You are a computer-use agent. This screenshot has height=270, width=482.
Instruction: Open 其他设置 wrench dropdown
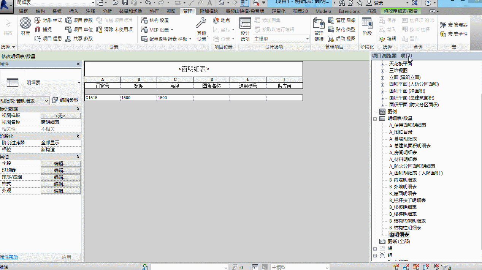click(201, 29)
